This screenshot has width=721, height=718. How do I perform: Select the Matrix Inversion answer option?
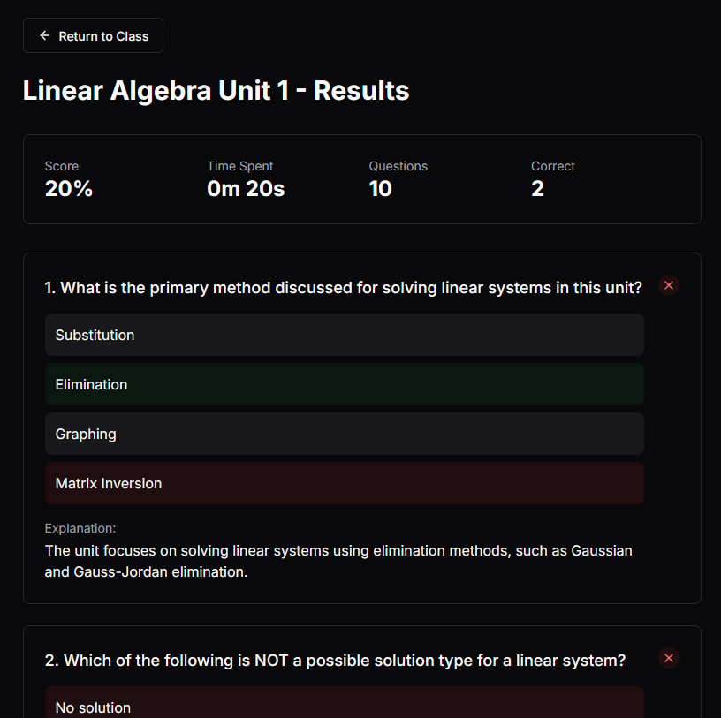coord(345,483)
